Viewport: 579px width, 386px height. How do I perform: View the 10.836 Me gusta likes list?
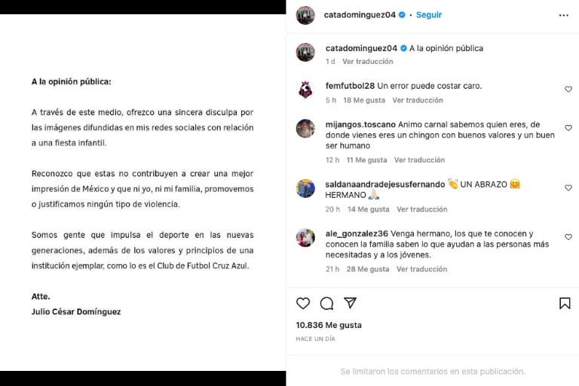(x=329, y=325)
